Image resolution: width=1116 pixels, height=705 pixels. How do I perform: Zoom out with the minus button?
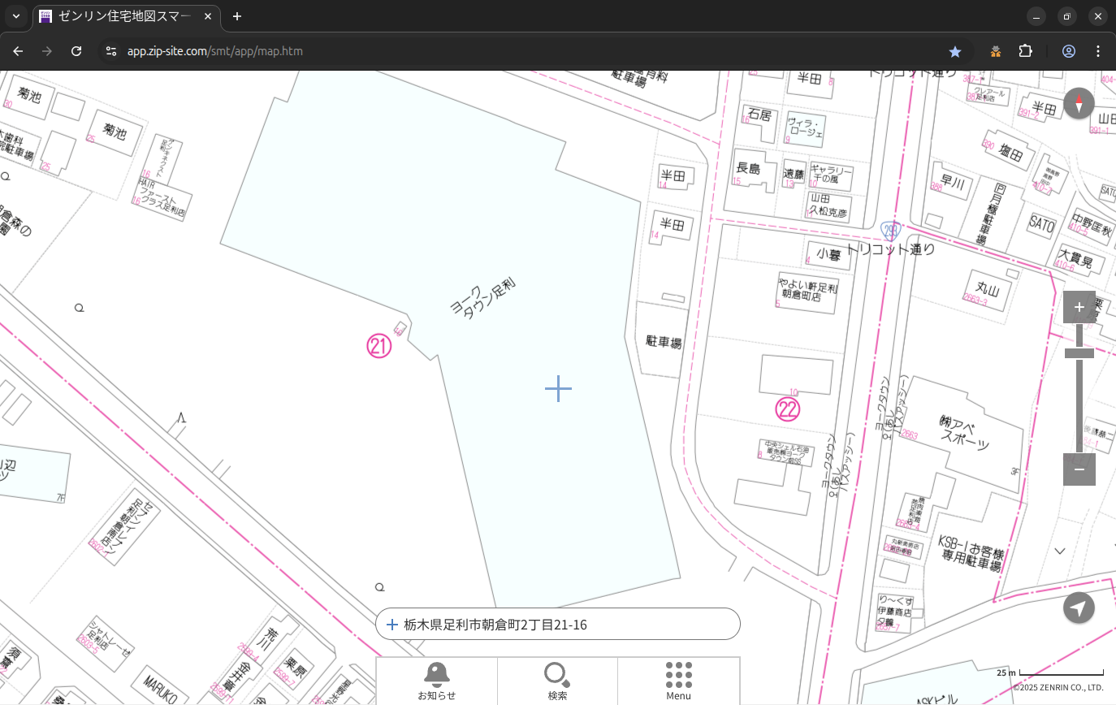[1079, 469]
